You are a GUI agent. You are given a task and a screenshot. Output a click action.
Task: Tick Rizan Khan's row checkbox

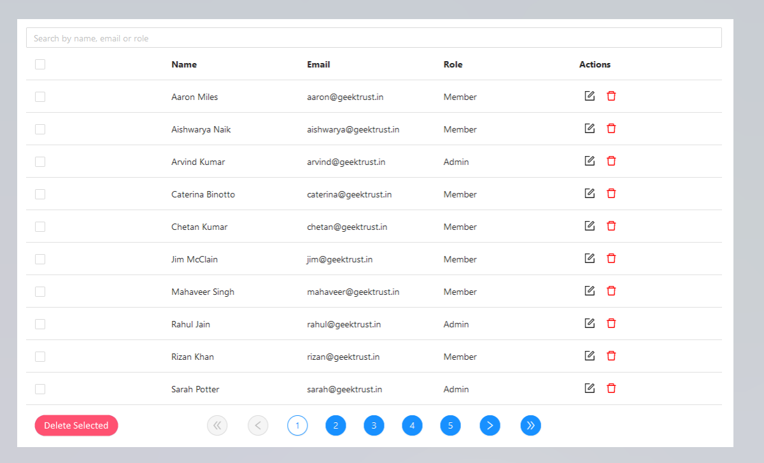(40, 356)
